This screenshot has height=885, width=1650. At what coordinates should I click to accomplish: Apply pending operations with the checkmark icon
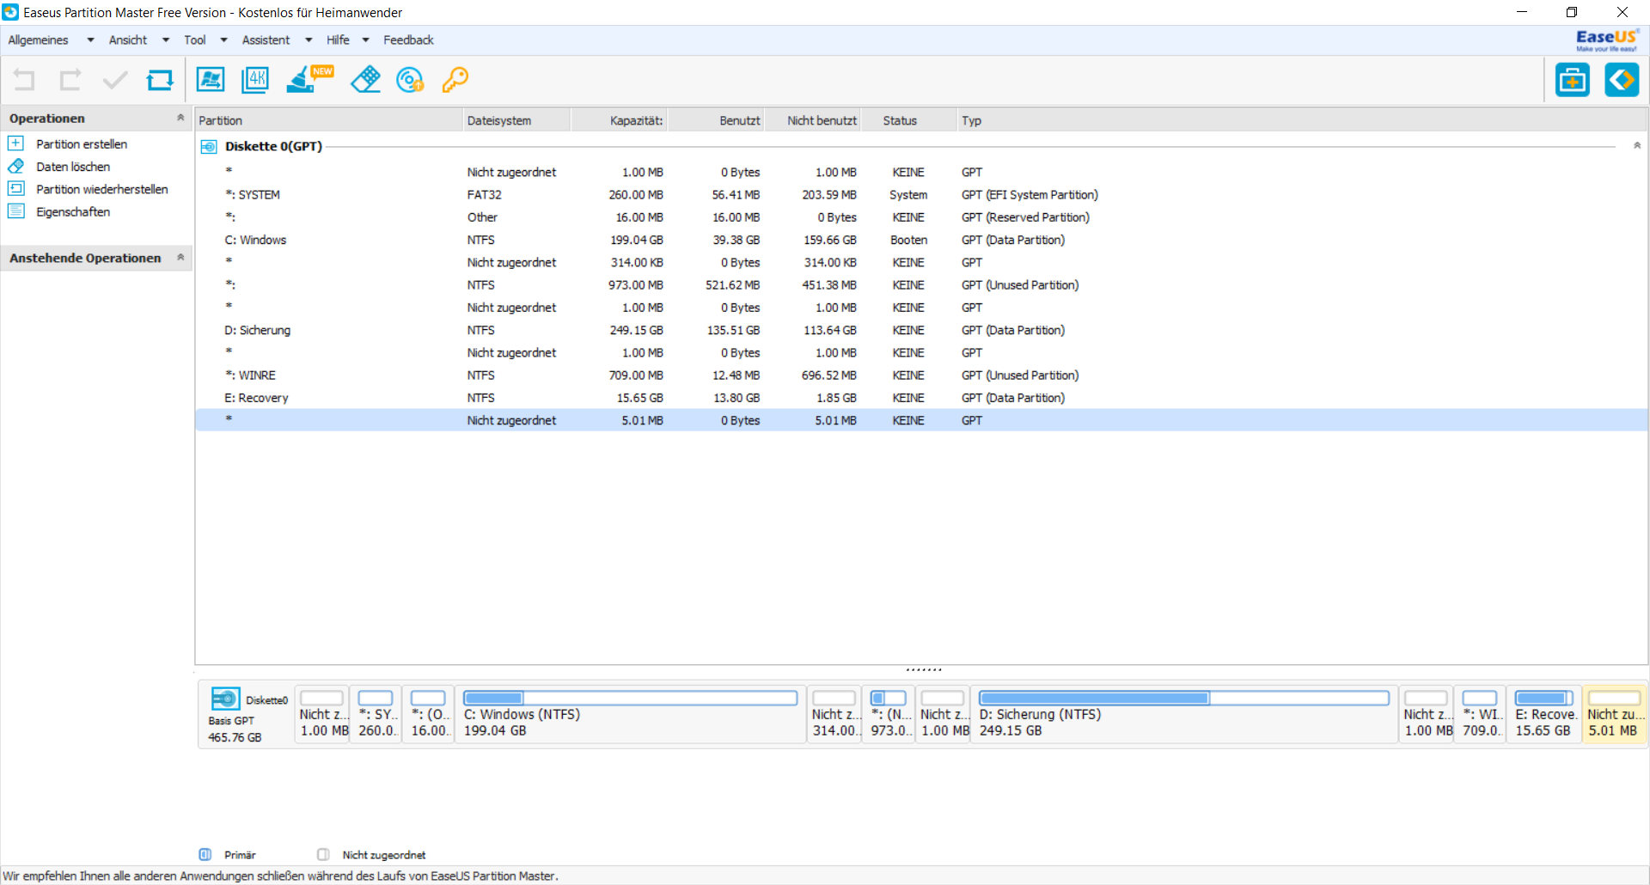(x=115, y=80)
